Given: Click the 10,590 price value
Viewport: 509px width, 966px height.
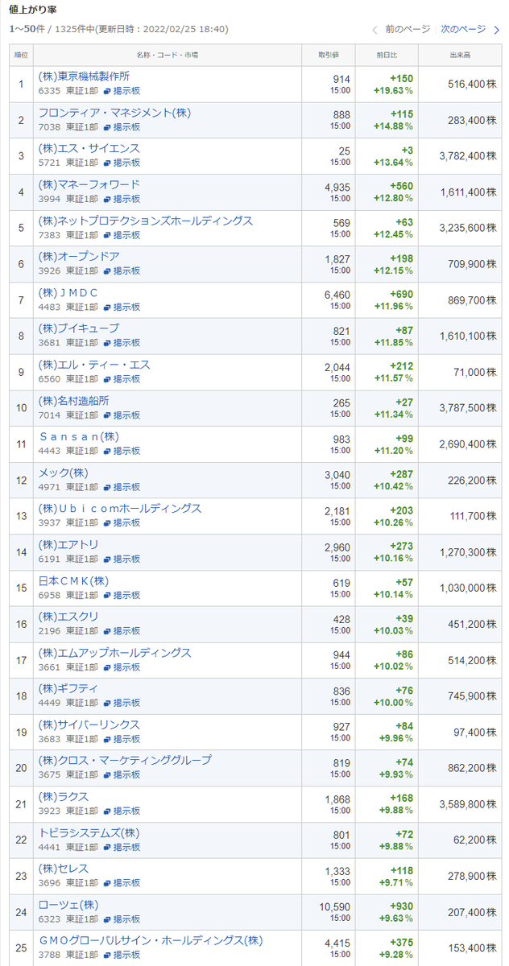Looking at the screenshot, I should coord(335,906).
